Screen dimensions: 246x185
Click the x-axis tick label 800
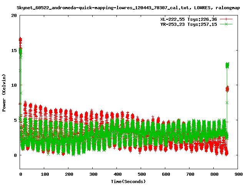pos(214,174)
